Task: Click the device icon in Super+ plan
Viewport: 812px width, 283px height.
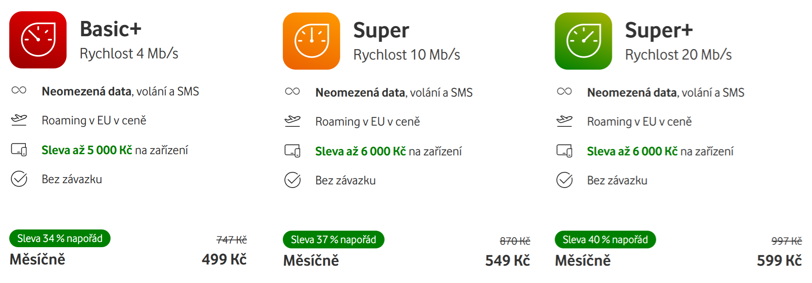Action: [564, 151]
